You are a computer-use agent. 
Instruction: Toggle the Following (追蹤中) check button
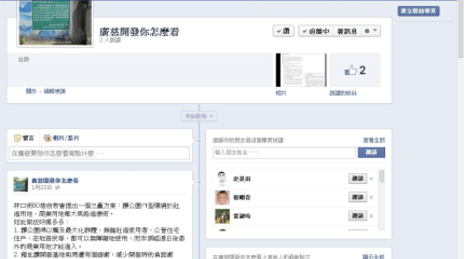[x=316, y=31]
